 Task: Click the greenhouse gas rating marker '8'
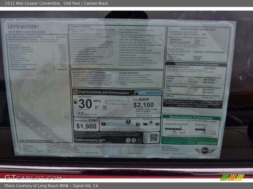click(x=128, y=122)
